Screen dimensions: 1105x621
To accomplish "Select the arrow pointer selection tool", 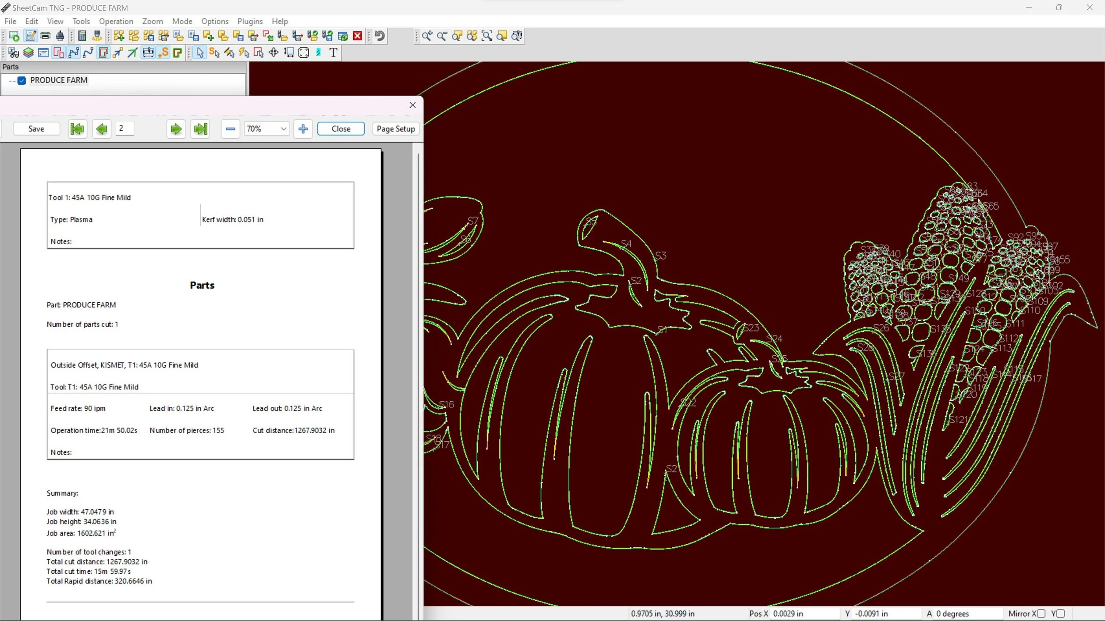I will click(200, 53).
